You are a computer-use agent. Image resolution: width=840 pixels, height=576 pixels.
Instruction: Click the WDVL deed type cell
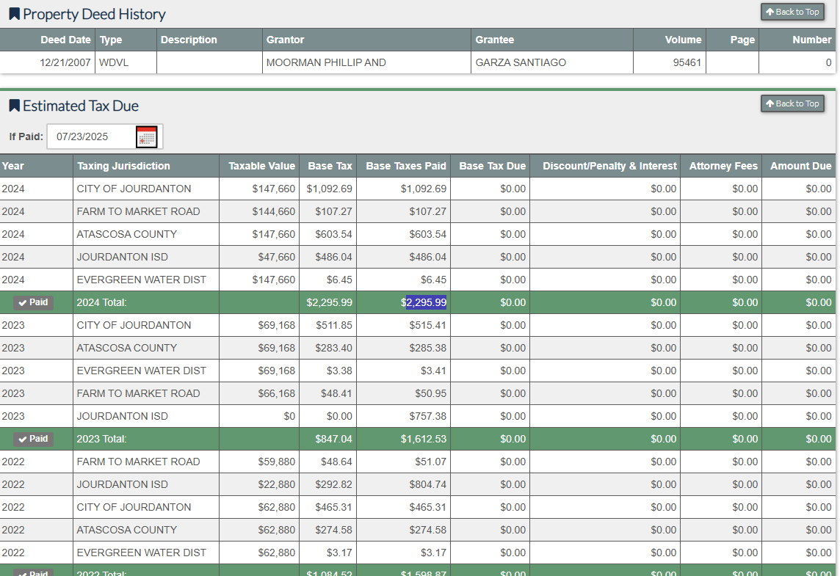click(113, 62)
